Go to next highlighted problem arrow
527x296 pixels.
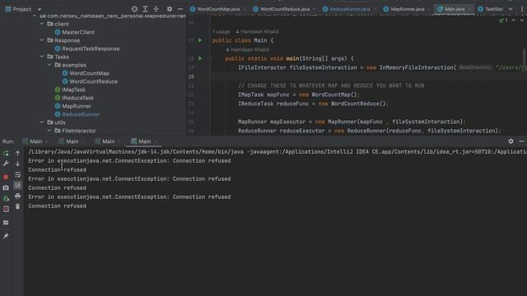coord(521,21)
